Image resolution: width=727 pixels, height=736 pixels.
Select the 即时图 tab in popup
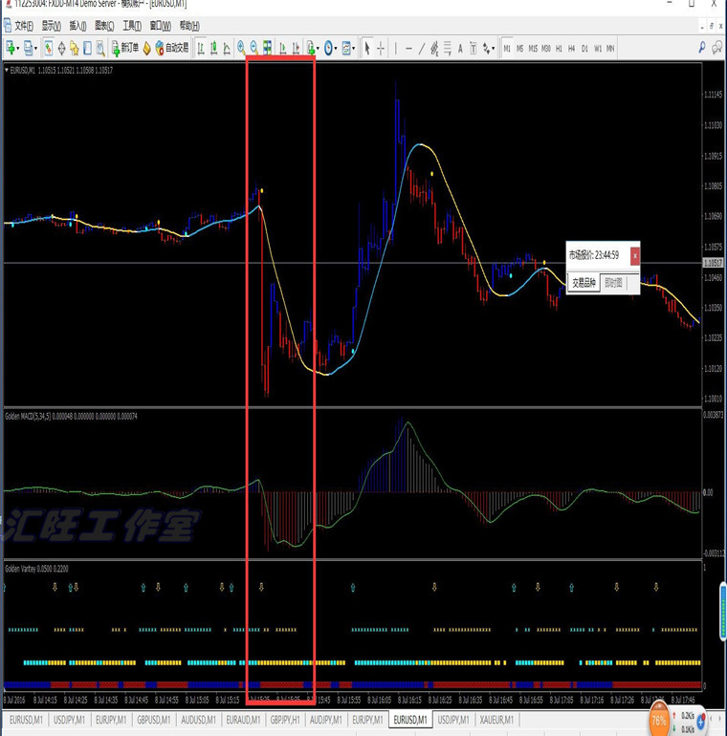pos(613,283)
